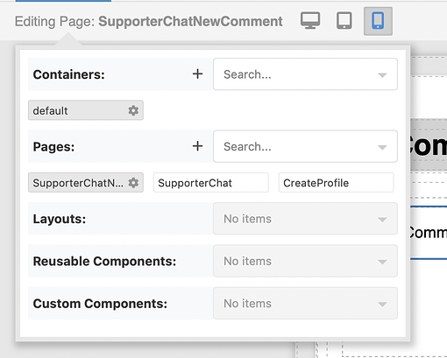Screen dimensions: 447x358
Task: Open settings gear for default container
Action: (x=133, y=110)
